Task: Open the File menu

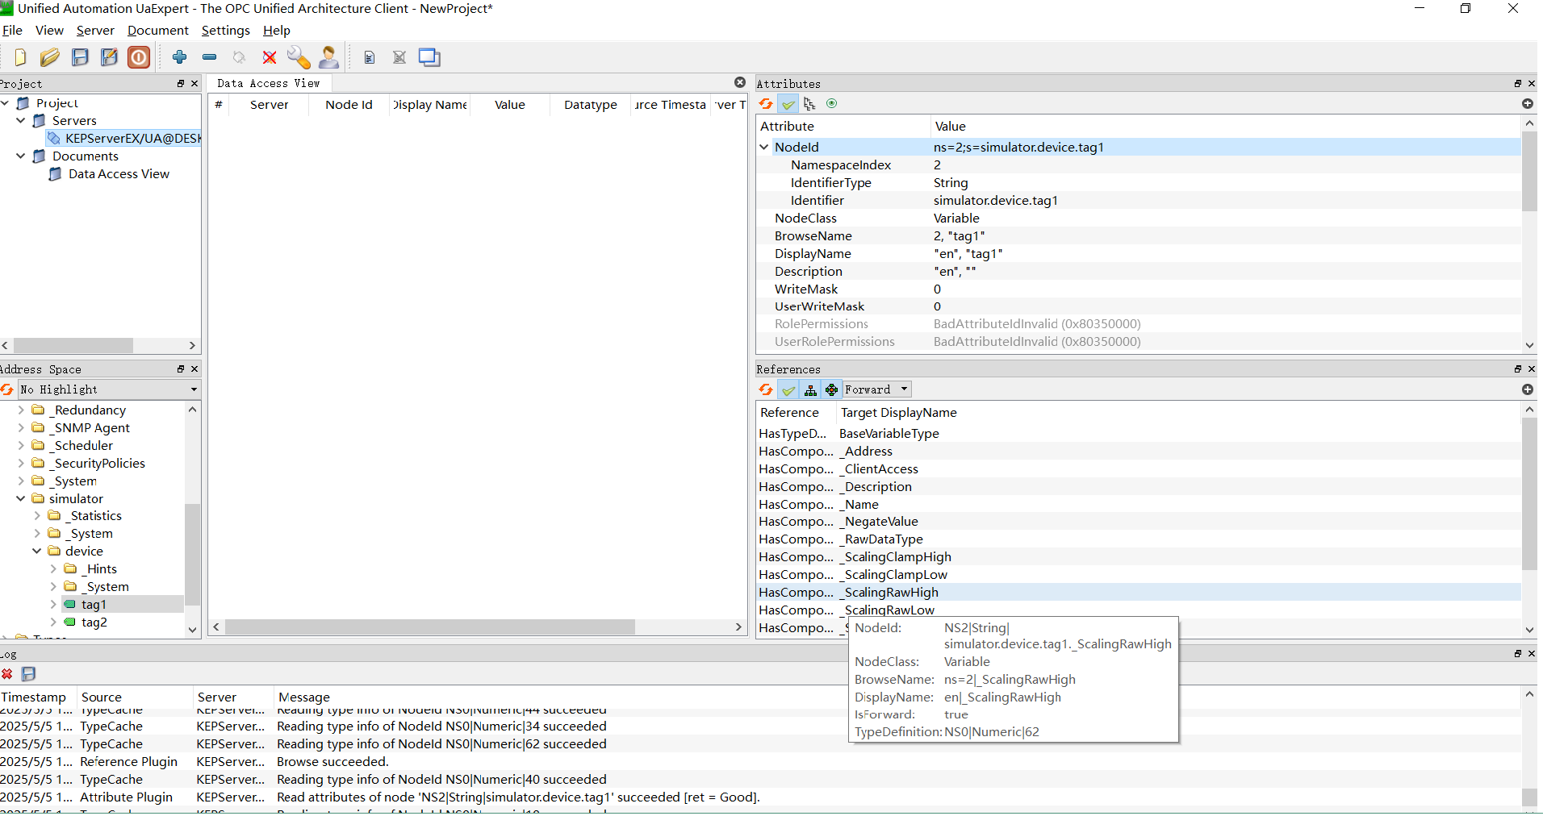Action: (12, 31)
